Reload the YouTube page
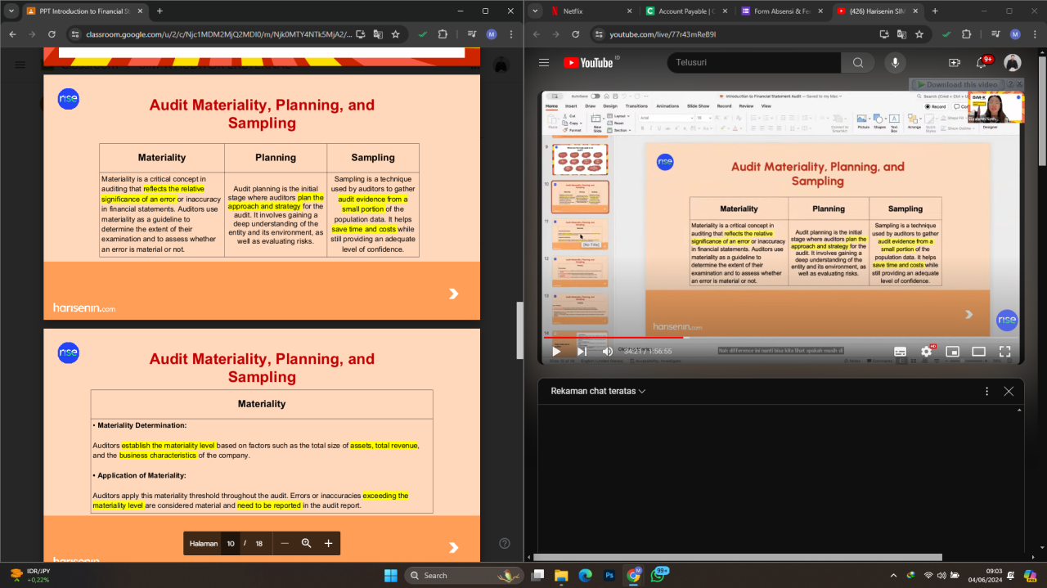1047x588 pixels. [x=575, y=34]
